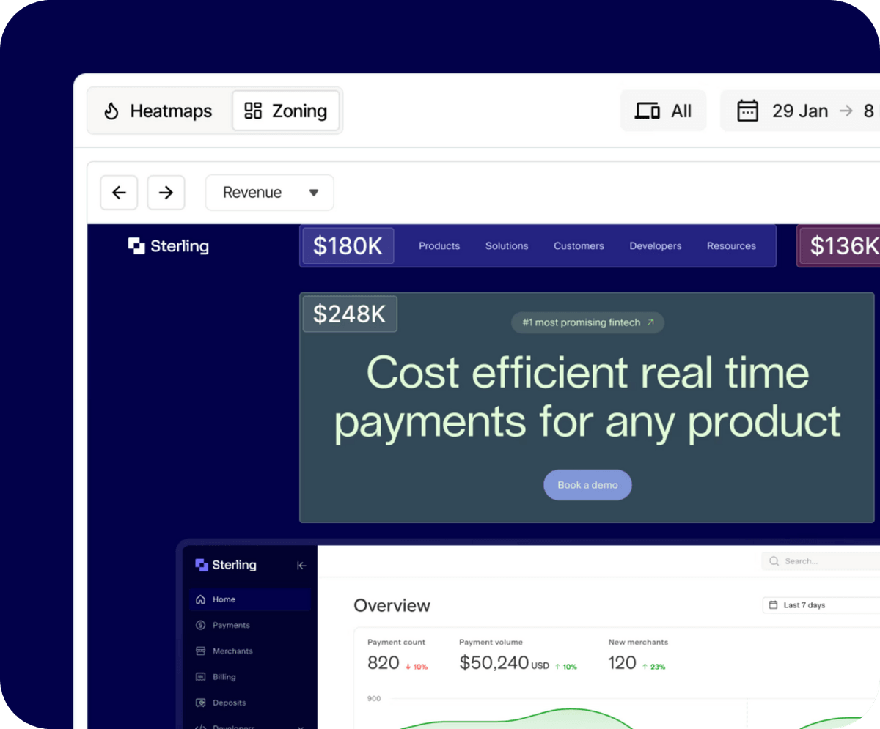
Task: Click the New merchants value 120
Action: [x=622, y=663]
